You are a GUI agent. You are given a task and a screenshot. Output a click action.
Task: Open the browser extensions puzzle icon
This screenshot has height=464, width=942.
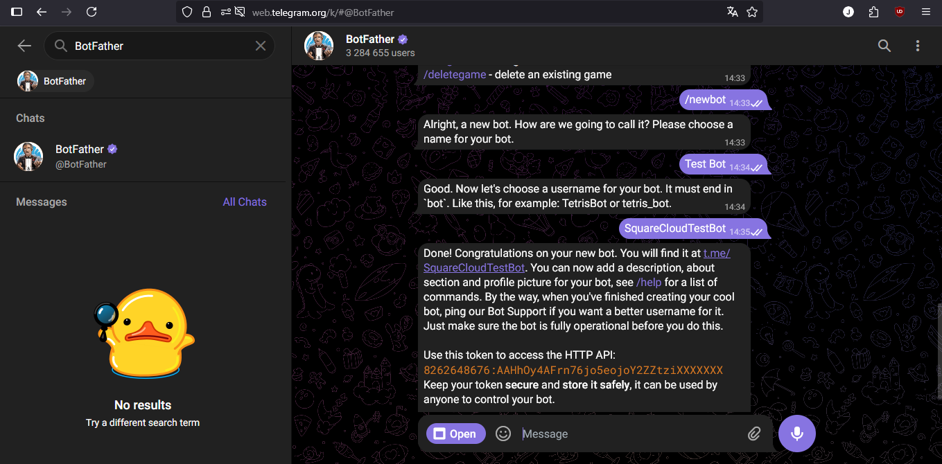tap(873, 12)
